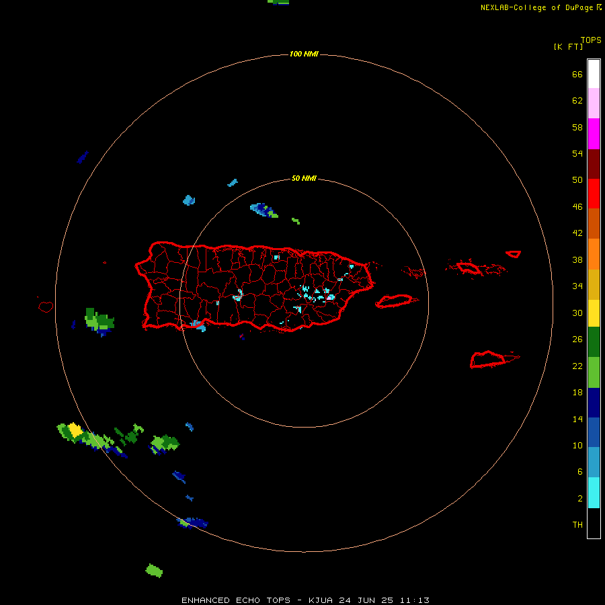Click the yellow echo cell southwest of Puerto Rico
Image resolution: width=605 pixels, height=605 pixels.
pos(75,430)
